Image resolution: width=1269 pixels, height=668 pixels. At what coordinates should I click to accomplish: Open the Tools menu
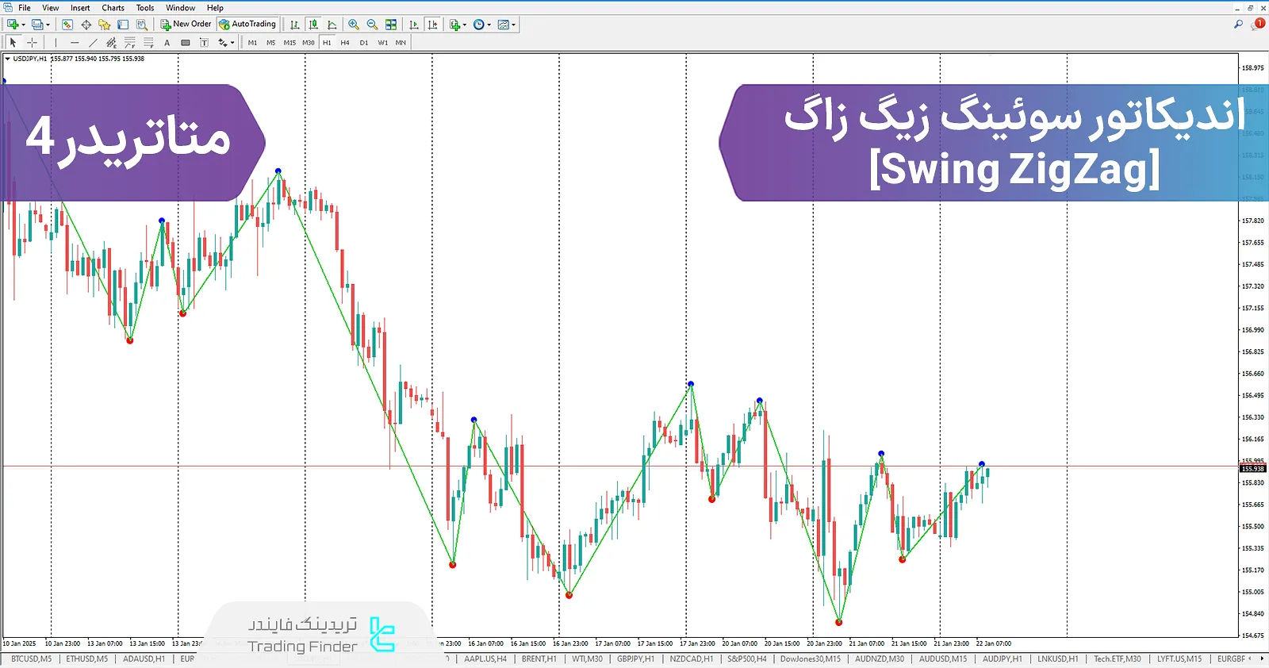tap(145, 8)
